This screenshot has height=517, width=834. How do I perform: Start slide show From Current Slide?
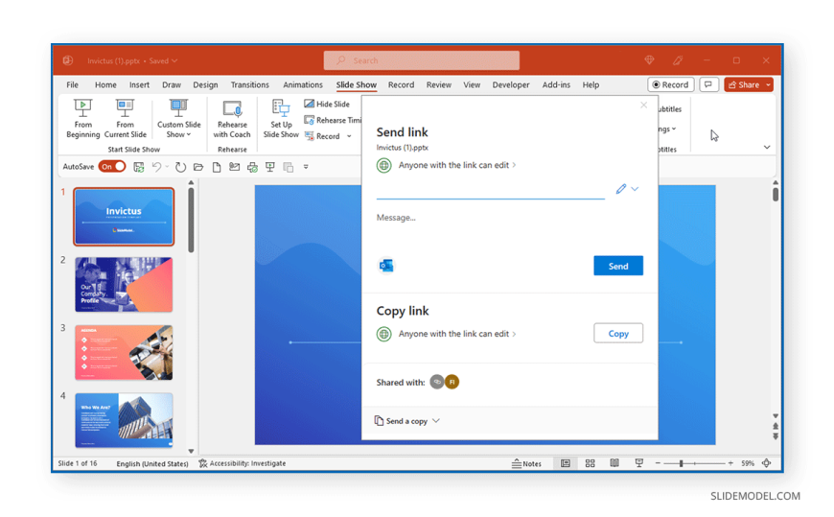(x=125, y=119)
